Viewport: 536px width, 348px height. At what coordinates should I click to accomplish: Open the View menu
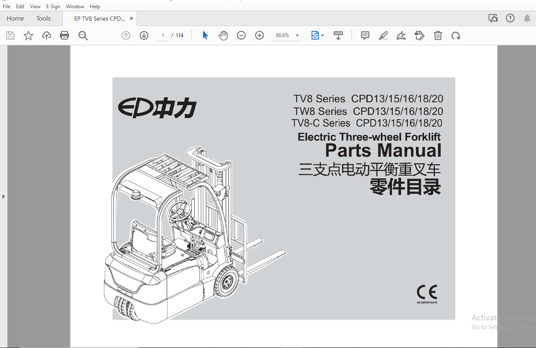click(35, 7)
